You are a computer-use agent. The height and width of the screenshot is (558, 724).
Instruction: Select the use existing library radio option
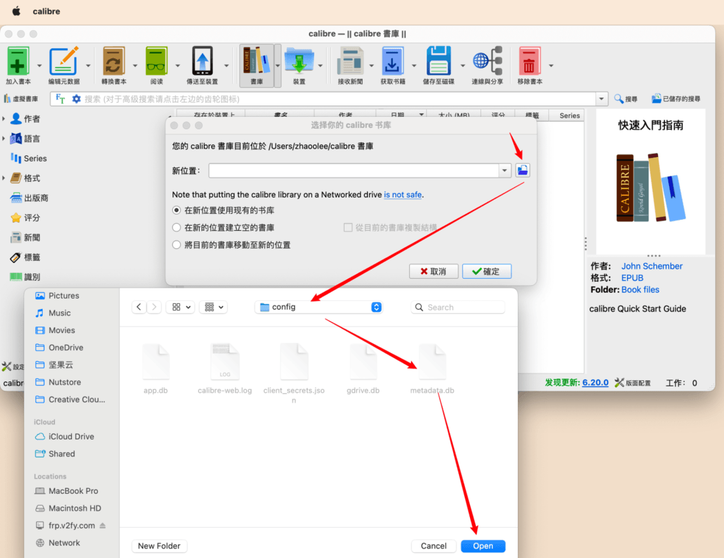[176, 211]
